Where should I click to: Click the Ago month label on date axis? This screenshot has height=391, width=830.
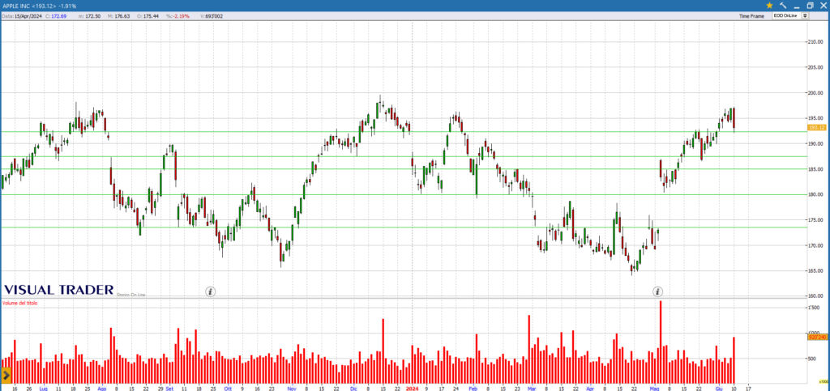[x=102, y=388]
